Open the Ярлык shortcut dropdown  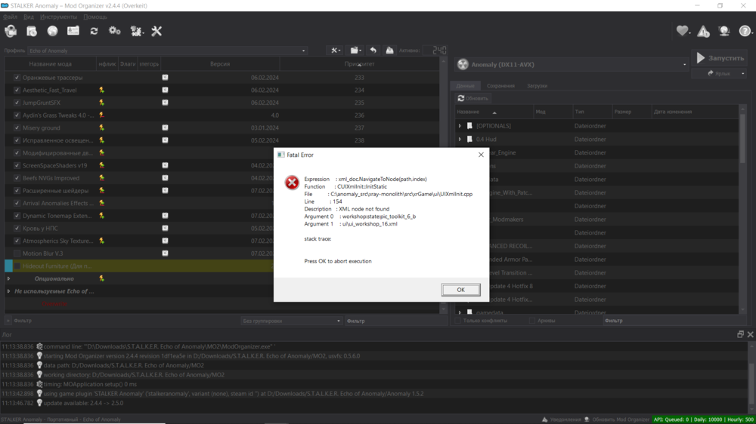click(743, 74)
